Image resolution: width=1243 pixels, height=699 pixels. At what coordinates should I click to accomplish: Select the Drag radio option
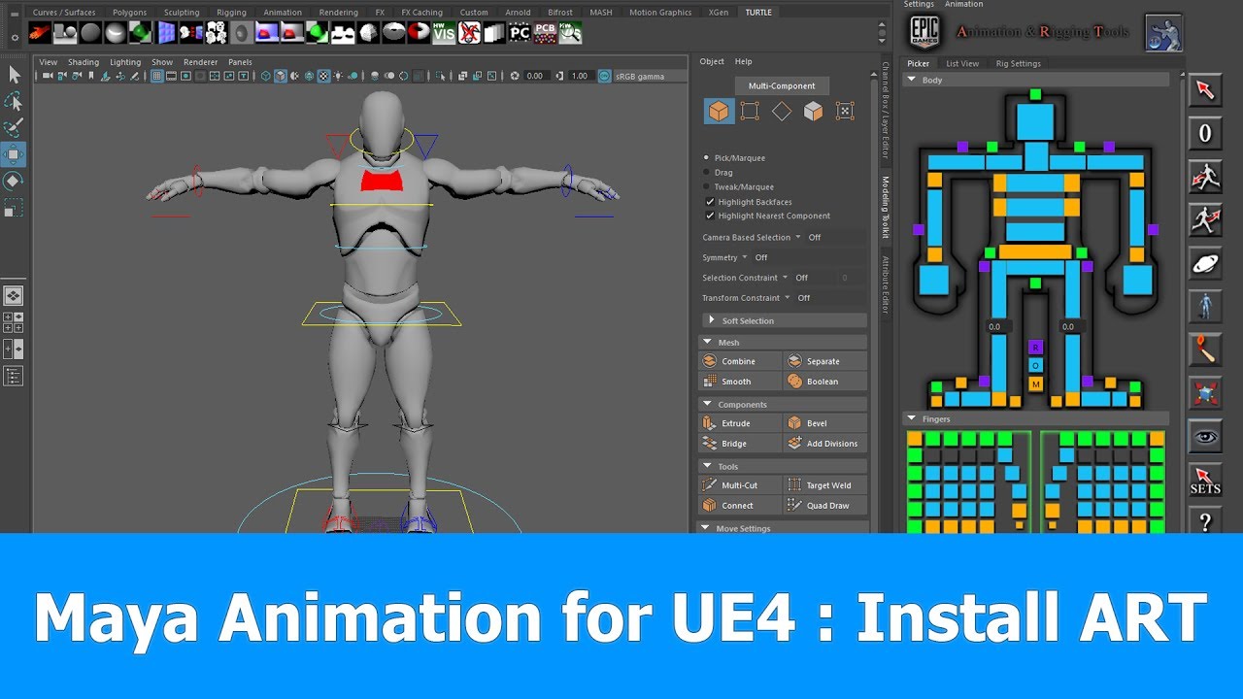[706, 172]
